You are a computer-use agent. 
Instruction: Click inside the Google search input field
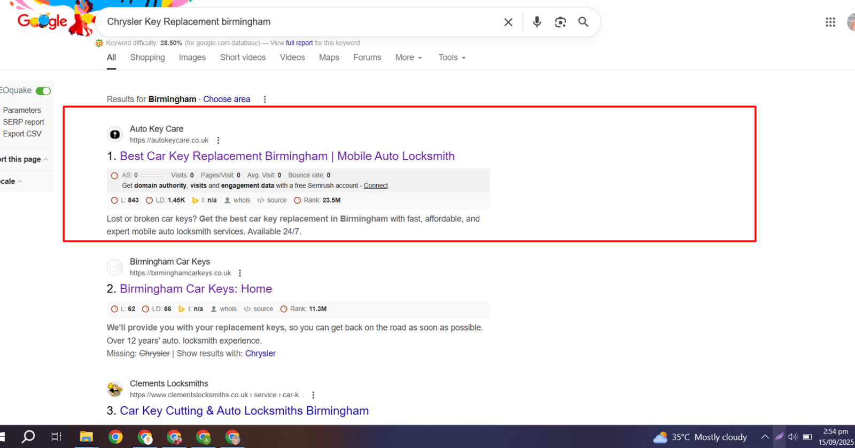299,22
